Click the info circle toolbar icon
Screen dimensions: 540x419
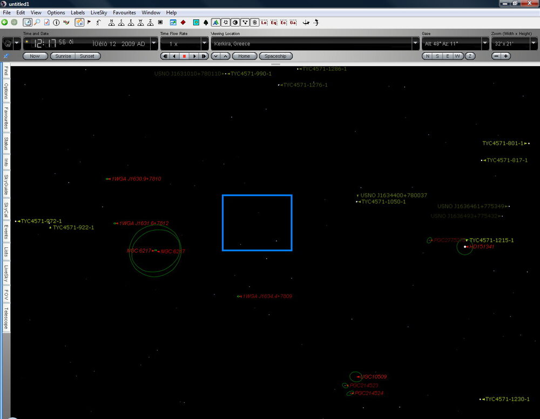tap(56, 22)
